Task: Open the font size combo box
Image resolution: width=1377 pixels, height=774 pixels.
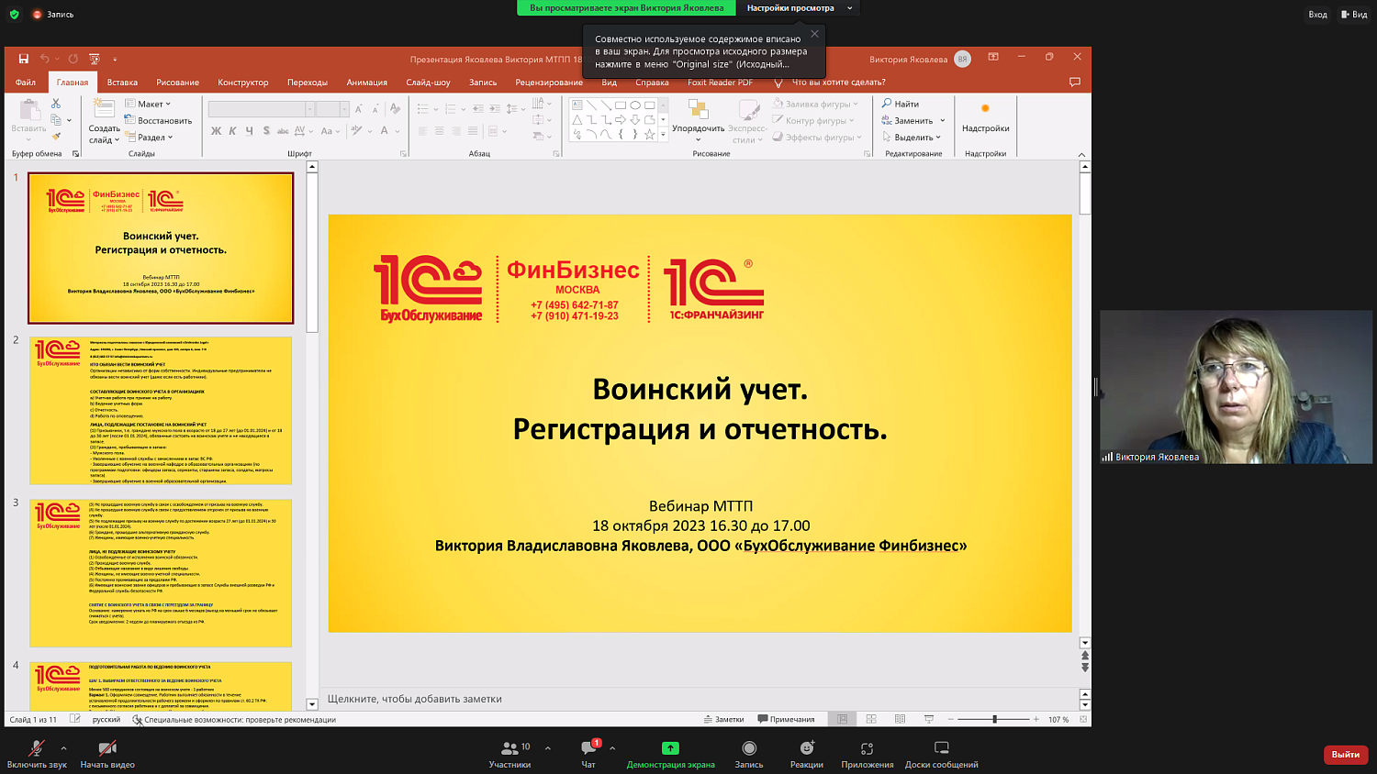Action: (332, 109)
